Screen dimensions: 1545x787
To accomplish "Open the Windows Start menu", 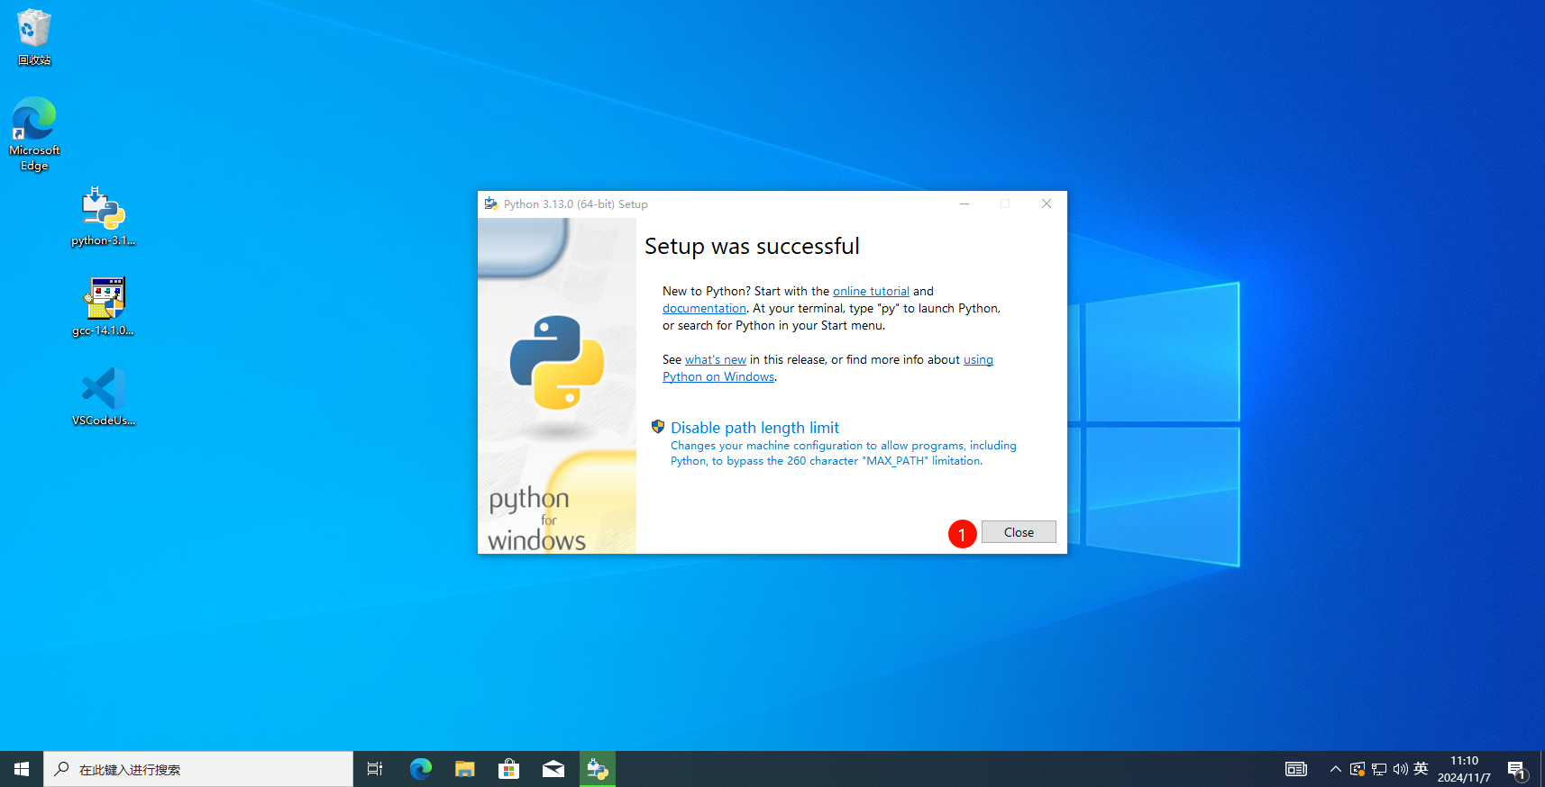I will pyautogui.click(x=22, y=769).
